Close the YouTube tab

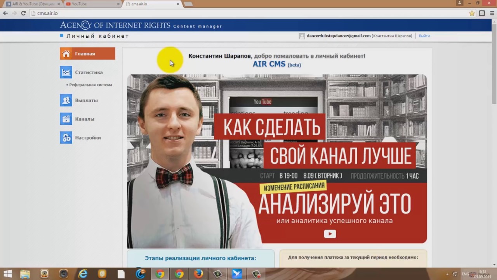[x=118, y=4]
